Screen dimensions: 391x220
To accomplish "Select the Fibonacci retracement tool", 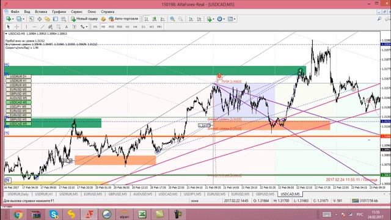I will 59,27.
